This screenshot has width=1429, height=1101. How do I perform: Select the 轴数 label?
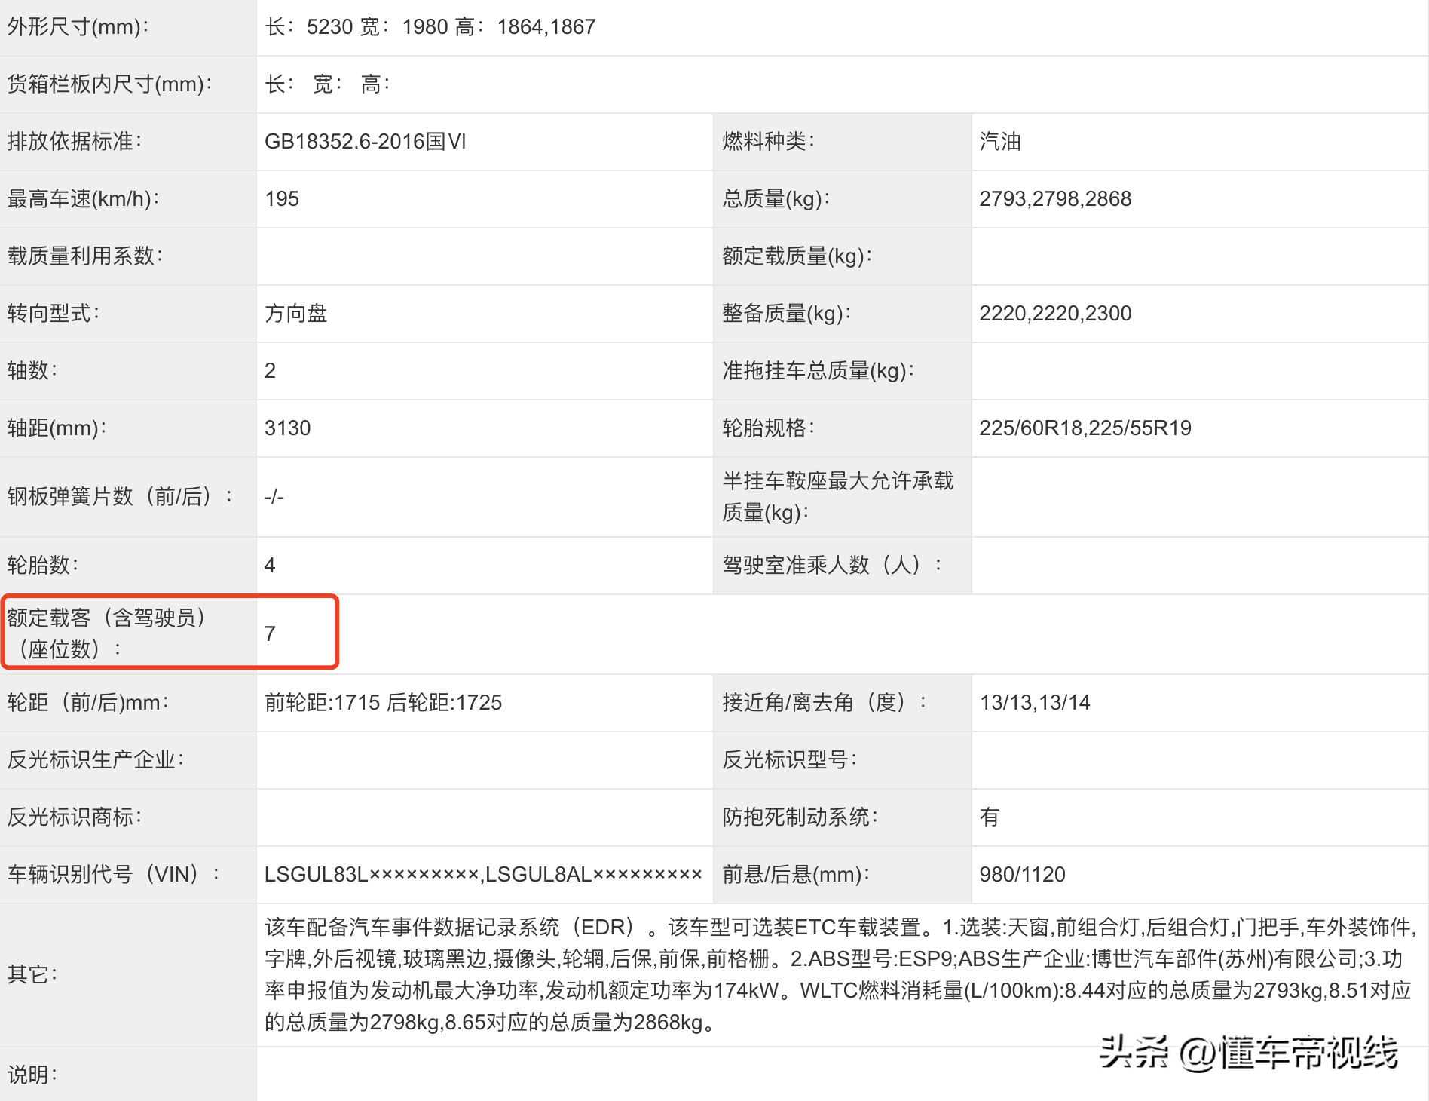(x=32, y=371)
